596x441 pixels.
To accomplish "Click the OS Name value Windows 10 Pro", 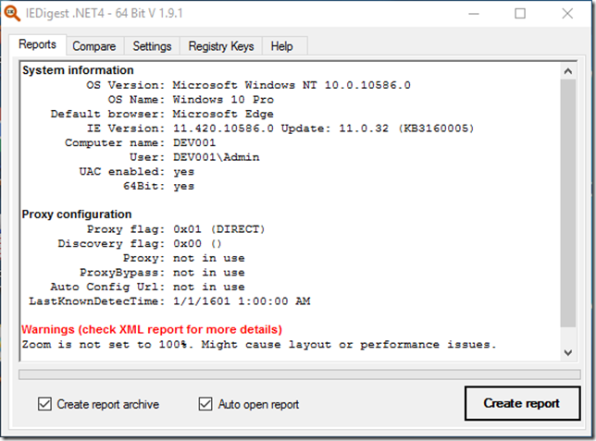I will point(224,100).
